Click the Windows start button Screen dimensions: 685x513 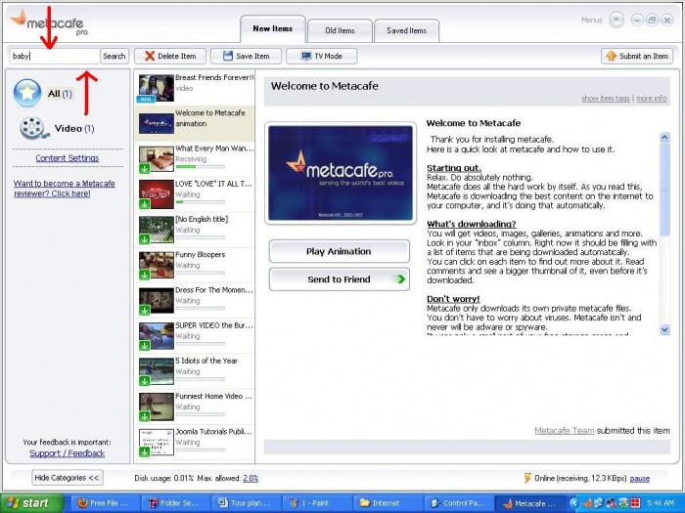[31, 503]
